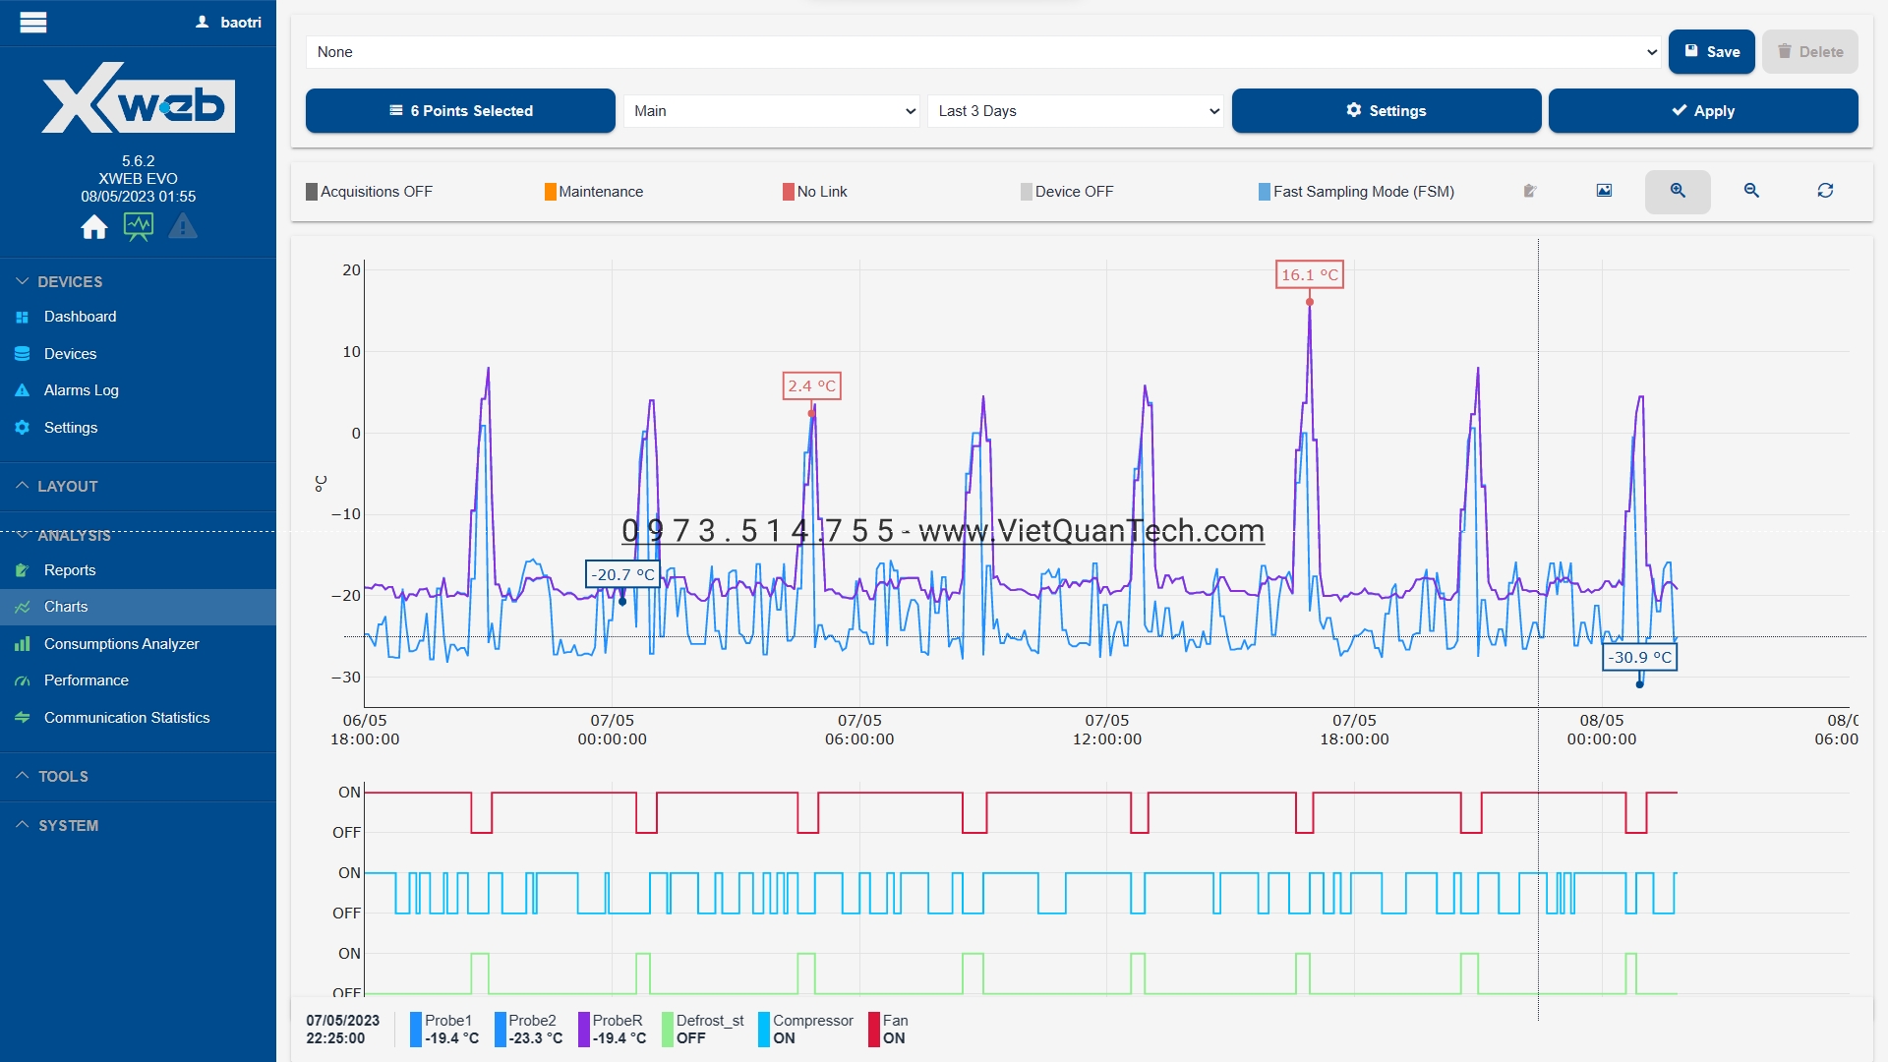
Task: Click the 6 Points Selected button
Action: [460, 111]
